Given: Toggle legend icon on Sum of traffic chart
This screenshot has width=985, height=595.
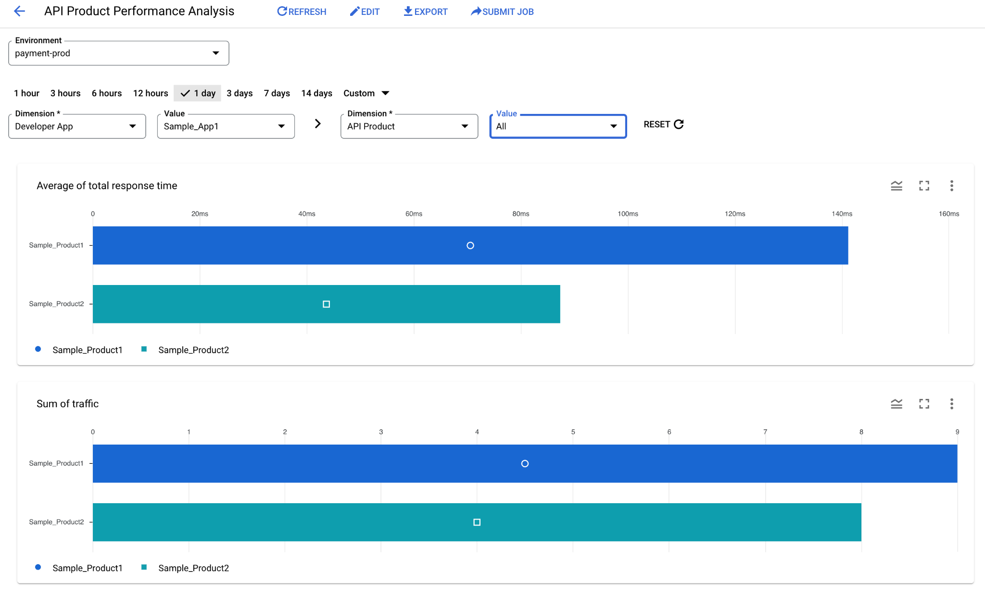Looking at the screenshot, I should 897,404.
